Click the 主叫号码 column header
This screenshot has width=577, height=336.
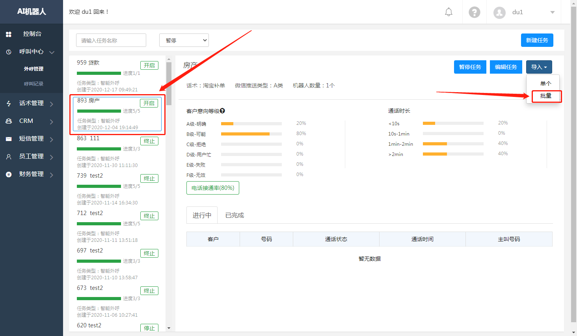tap(509, 239)
